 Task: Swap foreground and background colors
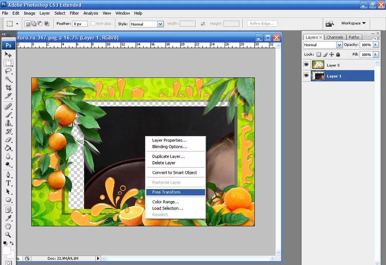click(12, 243)
